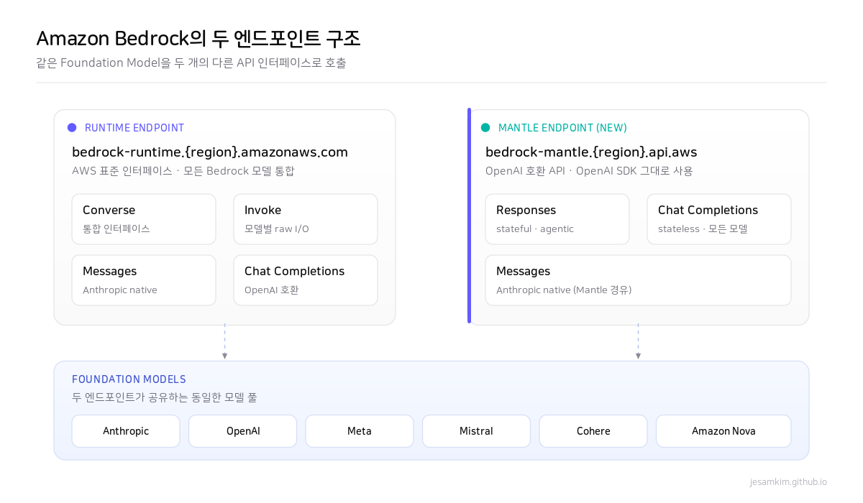The image size is (863, 503).
Task: Click the subtitle about 같은 Foundation Model
Action: click(x=191, y=63)
